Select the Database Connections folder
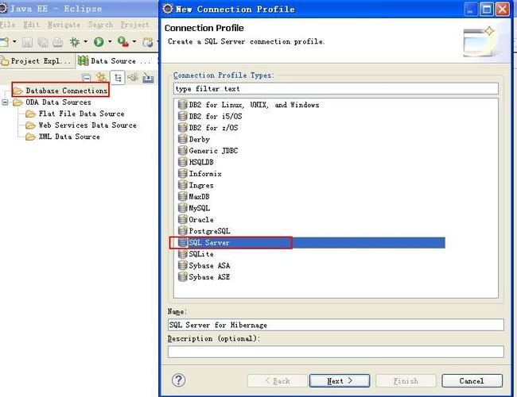Screen dimensions: 517x397 tap(60, 91)
